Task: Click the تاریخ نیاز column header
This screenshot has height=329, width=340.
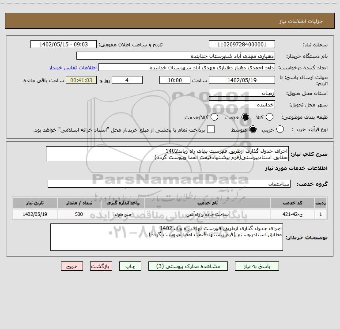Action: (35, 203)
